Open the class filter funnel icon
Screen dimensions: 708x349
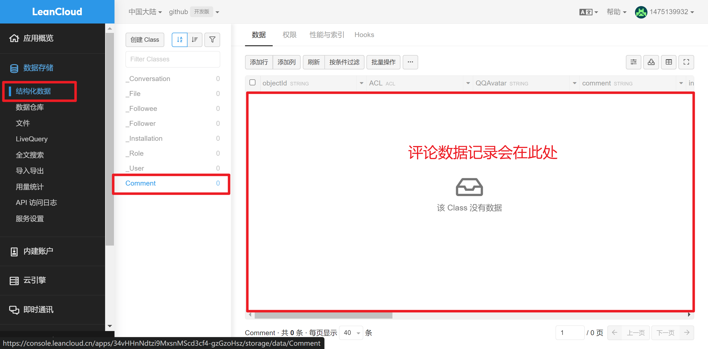point(212,40)
